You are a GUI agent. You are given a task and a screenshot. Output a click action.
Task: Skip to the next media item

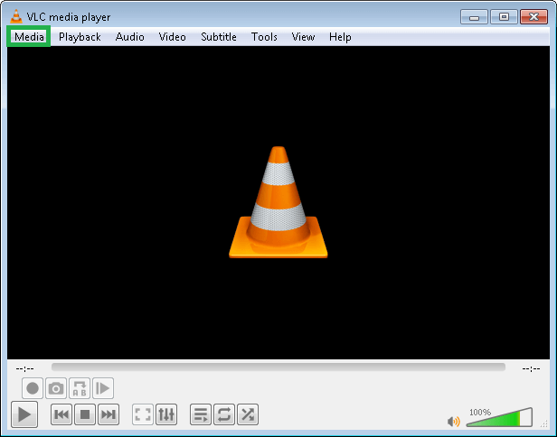point(109,414)
